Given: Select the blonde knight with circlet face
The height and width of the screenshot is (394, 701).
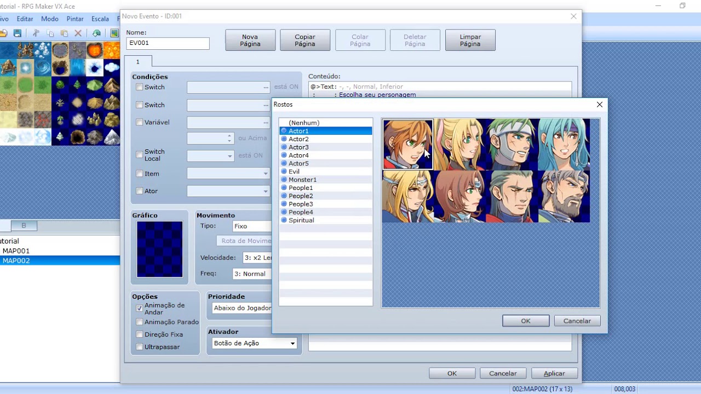Looking at the screenshot, I should click(x=408, y=196).
